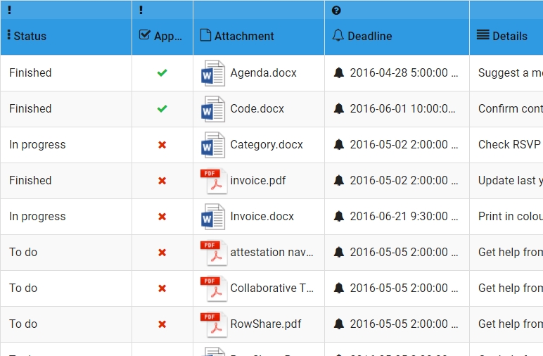This screenshot has height=356, width=543.
Task: Click the App... column header
Action: coord(162,36)
